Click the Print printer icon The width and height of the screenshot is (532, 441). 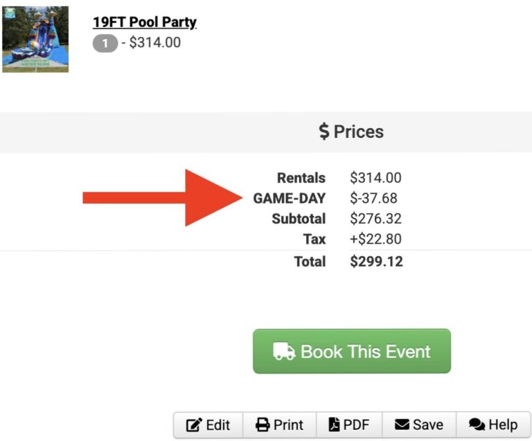click(263, 424)
